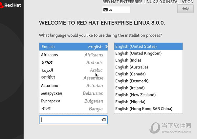197x139 pixels.
Task: Click the chevron arrow on the English row
Action: coord(106,47)
